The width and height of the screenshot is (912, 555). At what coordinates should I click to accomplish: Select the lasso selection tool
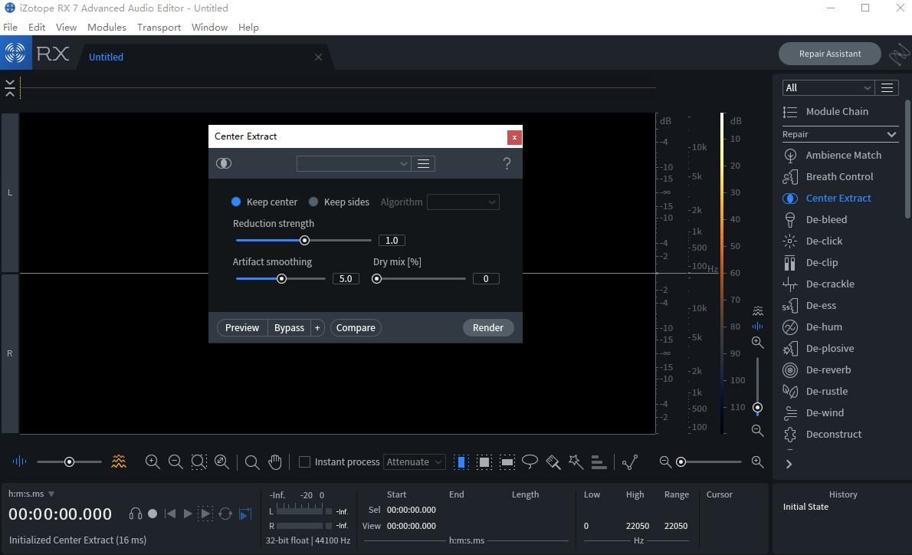(x=530, y=462)
